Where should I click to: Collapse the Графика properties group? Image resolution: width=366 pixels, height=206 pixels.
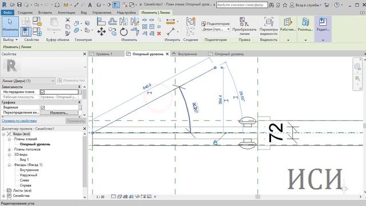pos(79,102)
